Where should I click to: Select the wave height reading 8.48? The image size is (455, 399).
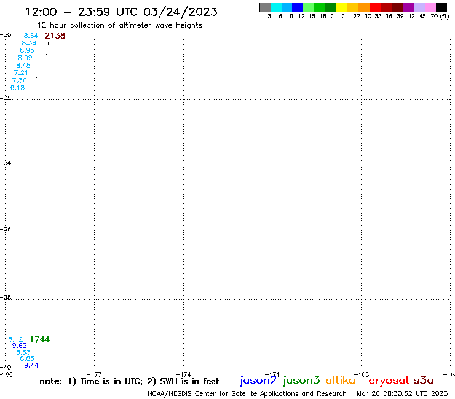23,66
